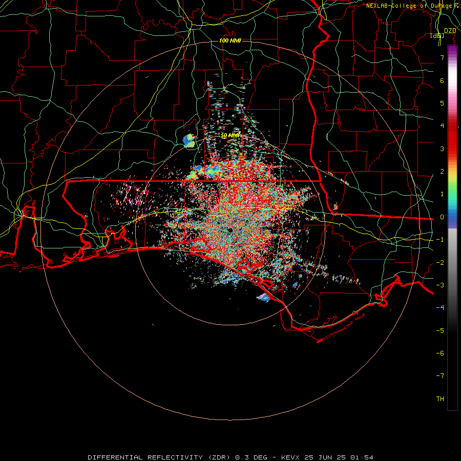This screenshot has height=461, width=461.
Task: Click the KEVX station identifier in caption
Action: click(x=291, y=457)
